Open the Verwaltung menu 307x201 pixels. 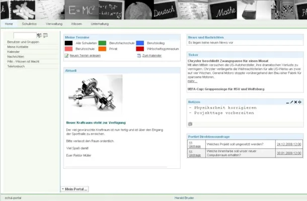pos(54,24)
